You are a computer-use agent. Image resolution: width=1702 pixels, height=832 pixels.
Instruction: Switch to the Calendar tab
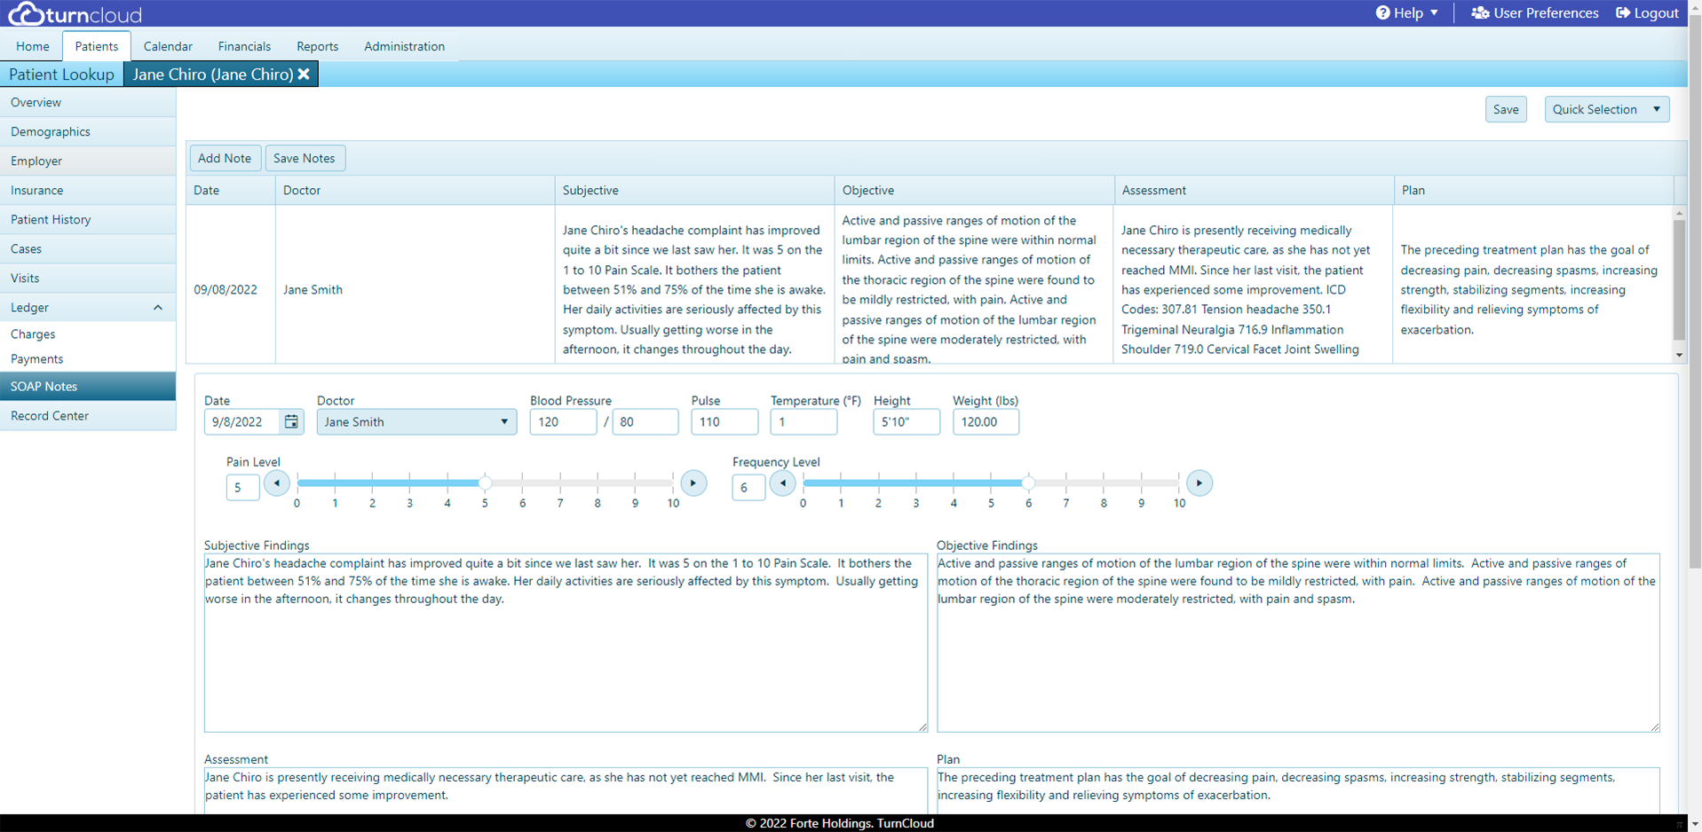click(x=168, y=46)
